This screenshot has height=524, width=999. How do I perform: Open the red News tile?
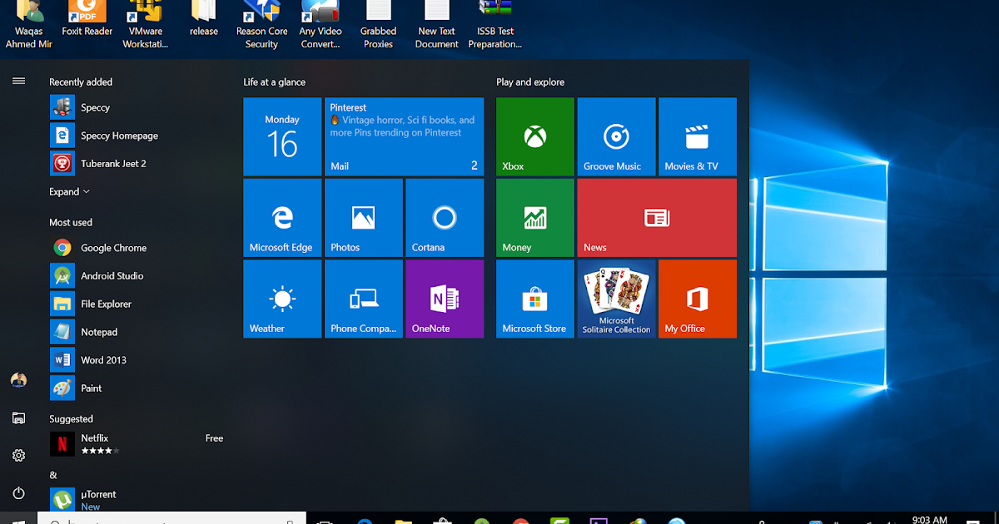tap(657, 218)
